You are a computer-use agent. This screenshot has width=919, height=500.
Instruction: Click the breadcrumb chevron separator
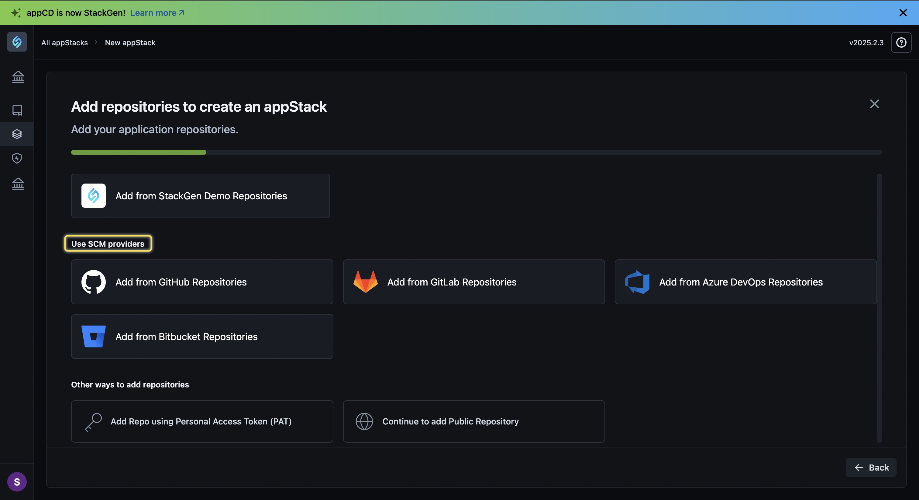(x=96, y=42)
